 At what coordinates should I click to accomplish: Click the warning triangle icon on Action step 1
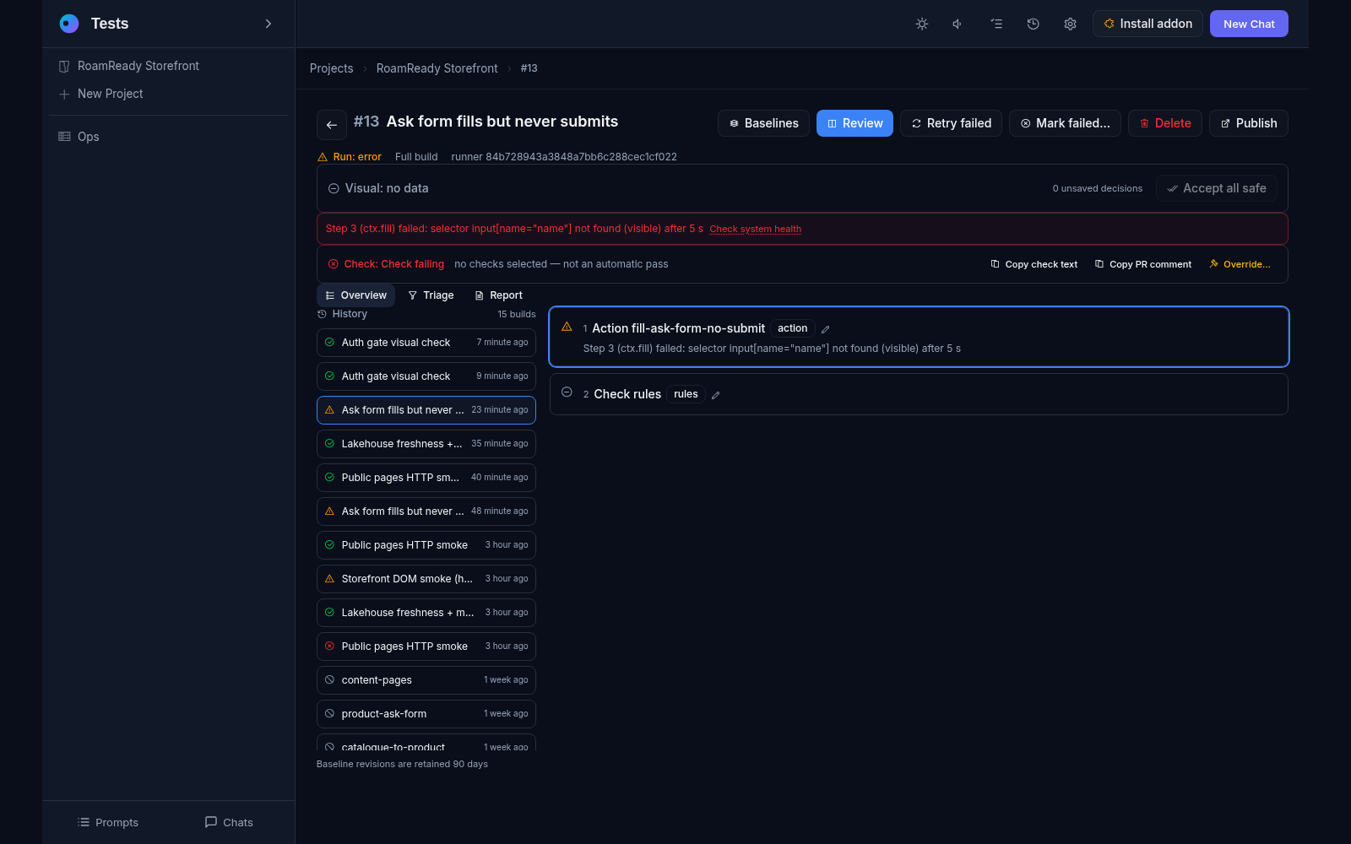567,327
